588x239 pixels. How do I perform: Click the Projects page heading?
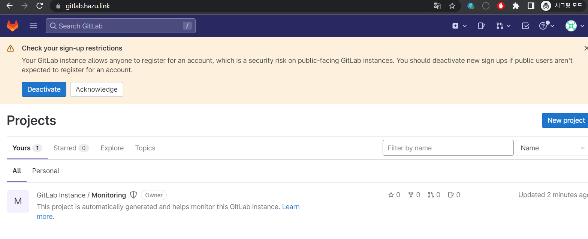(x=31, y=121)
